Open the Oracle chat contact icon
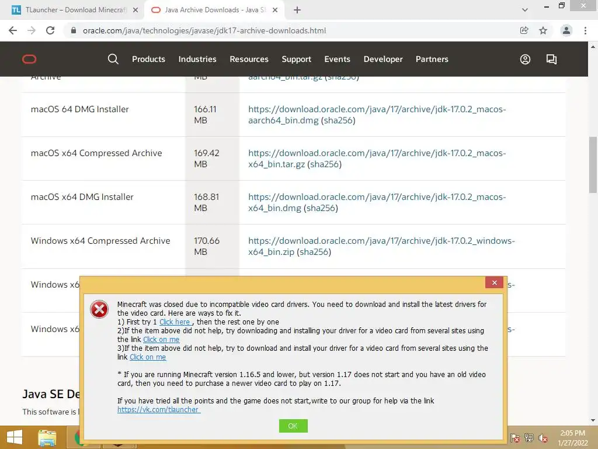The image size is (598, 449). tap(551, 59)
